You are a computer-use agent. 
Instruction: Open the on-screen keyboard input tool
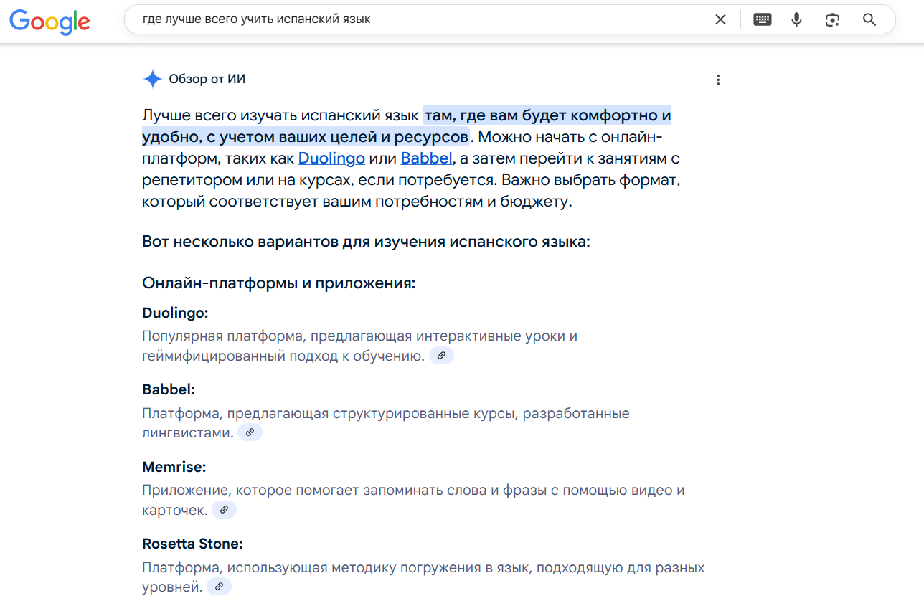click(763, 19)
